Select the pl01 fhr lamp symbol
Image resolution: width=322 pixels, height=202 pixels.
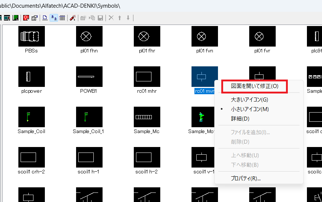(x=147, y=36)
